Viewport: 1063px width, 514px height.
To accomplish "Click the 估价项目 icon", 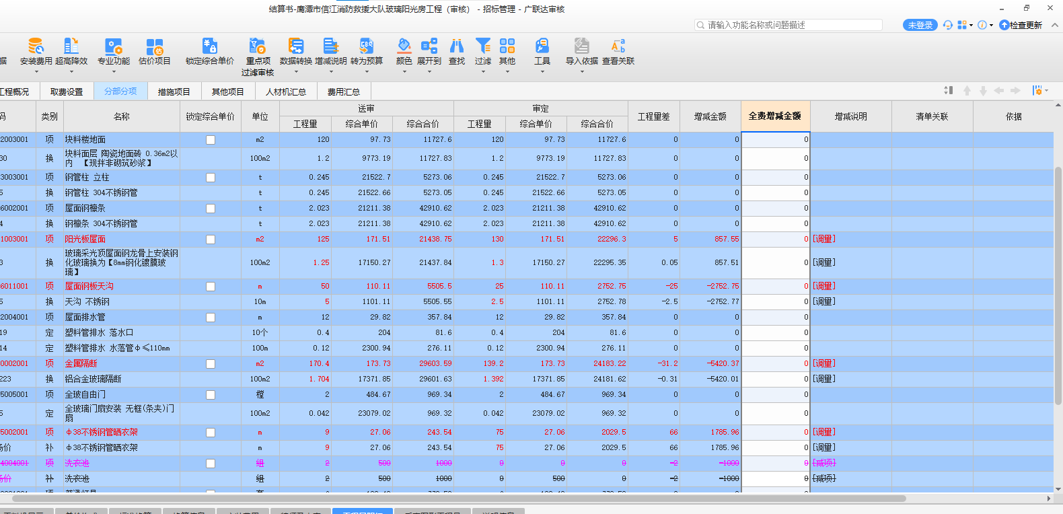I will [155, 46].
